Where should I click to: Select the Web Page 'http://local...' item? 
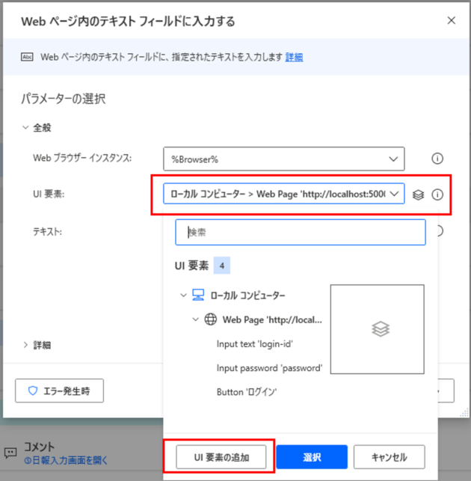[272, 319]
